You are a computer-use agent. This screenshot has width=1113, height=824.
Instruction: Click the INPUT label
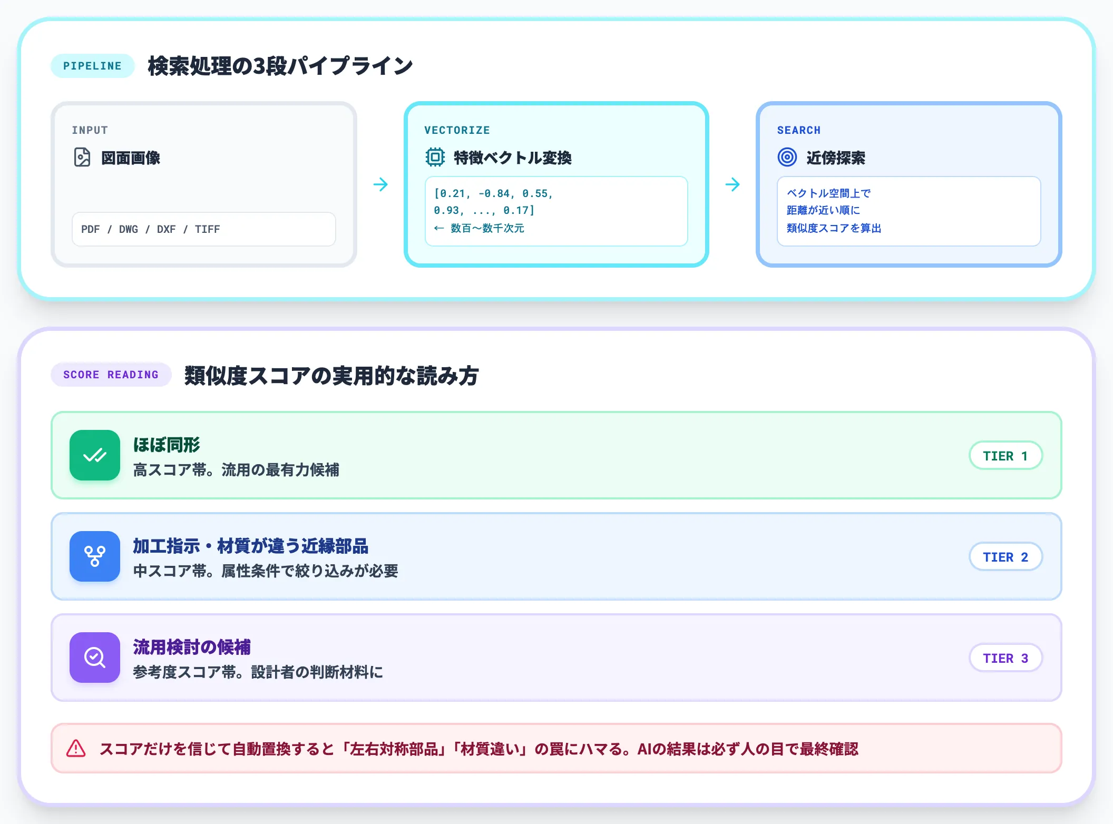90,130
